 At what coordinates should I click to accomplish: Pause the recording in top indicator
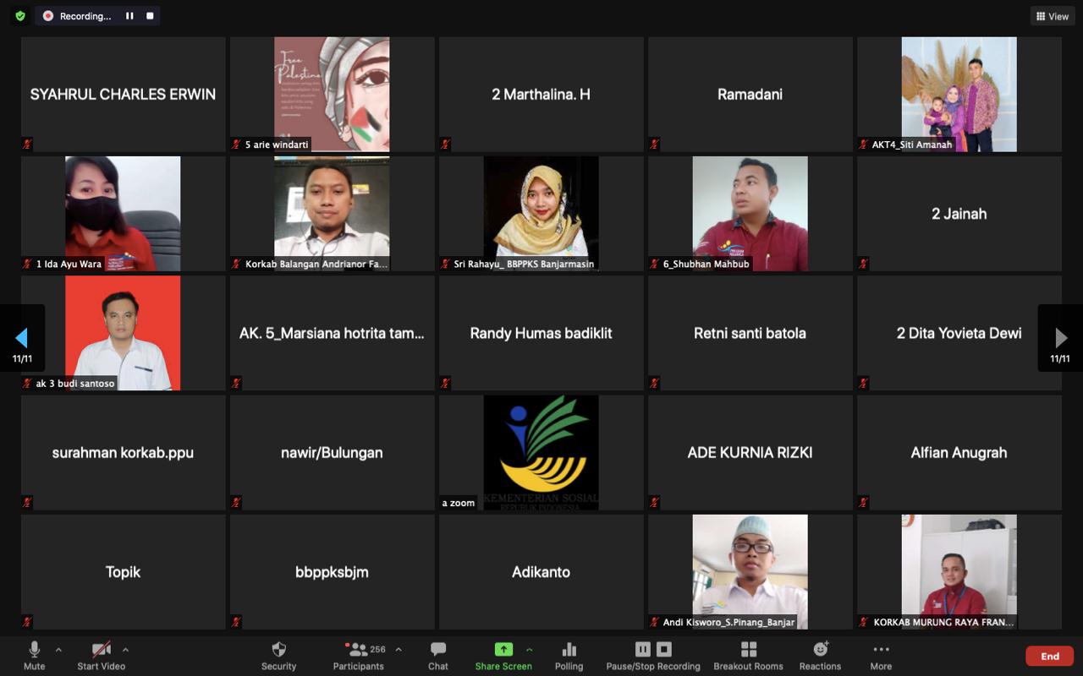point(129,16)
